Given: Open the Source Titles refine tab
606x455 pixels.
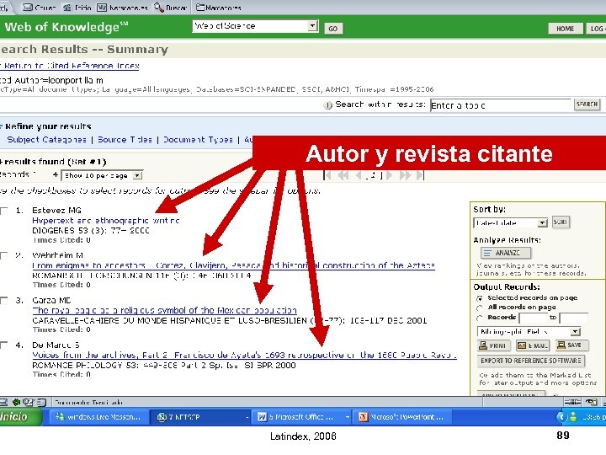Looking at the screenshot, I should point(125,140).
